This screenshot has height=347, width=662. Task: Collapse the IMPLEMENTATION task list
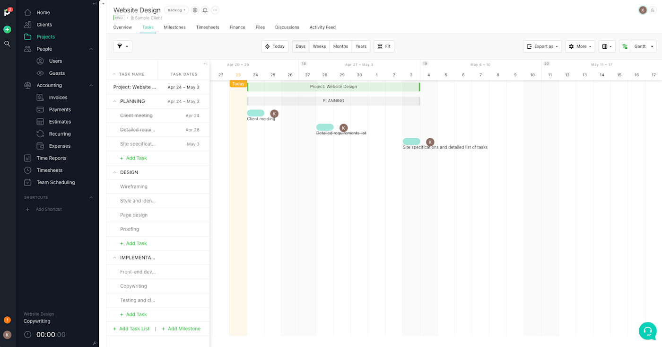(x=114, y=258)
